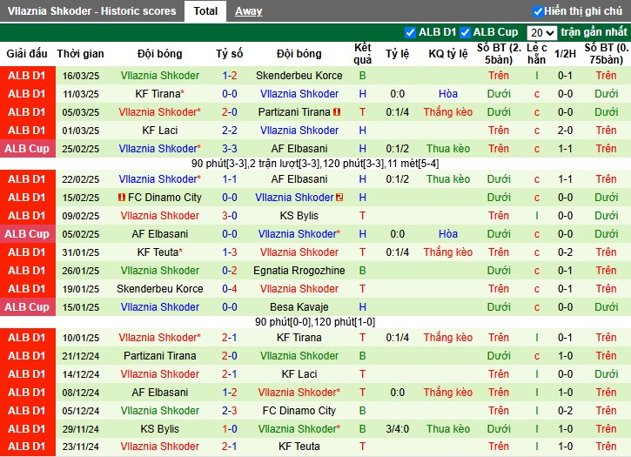Click the 0-0 score on 05/02/25 cup match
The height and width of the screenshot is (457, 631).
[x=230, y=234]
